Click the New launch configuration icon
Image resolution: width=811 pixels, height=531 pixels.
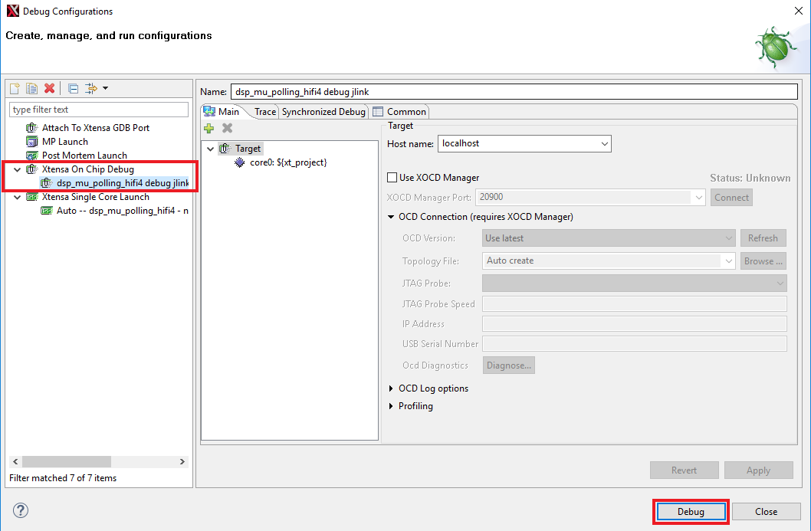15,89
